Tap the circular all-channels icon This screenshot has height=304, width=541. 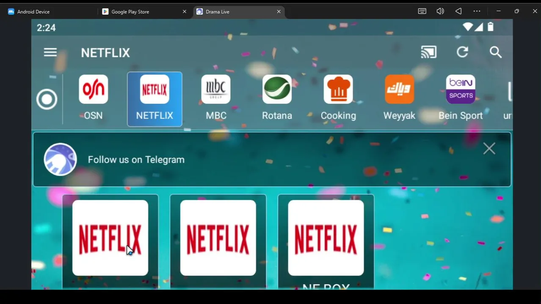[x=47, y=100]
